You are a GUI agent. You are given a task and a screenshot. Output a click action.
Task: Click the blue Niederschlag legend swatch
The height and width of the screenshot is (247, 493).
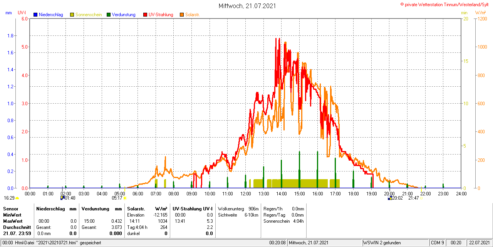(x=35, y=15)
